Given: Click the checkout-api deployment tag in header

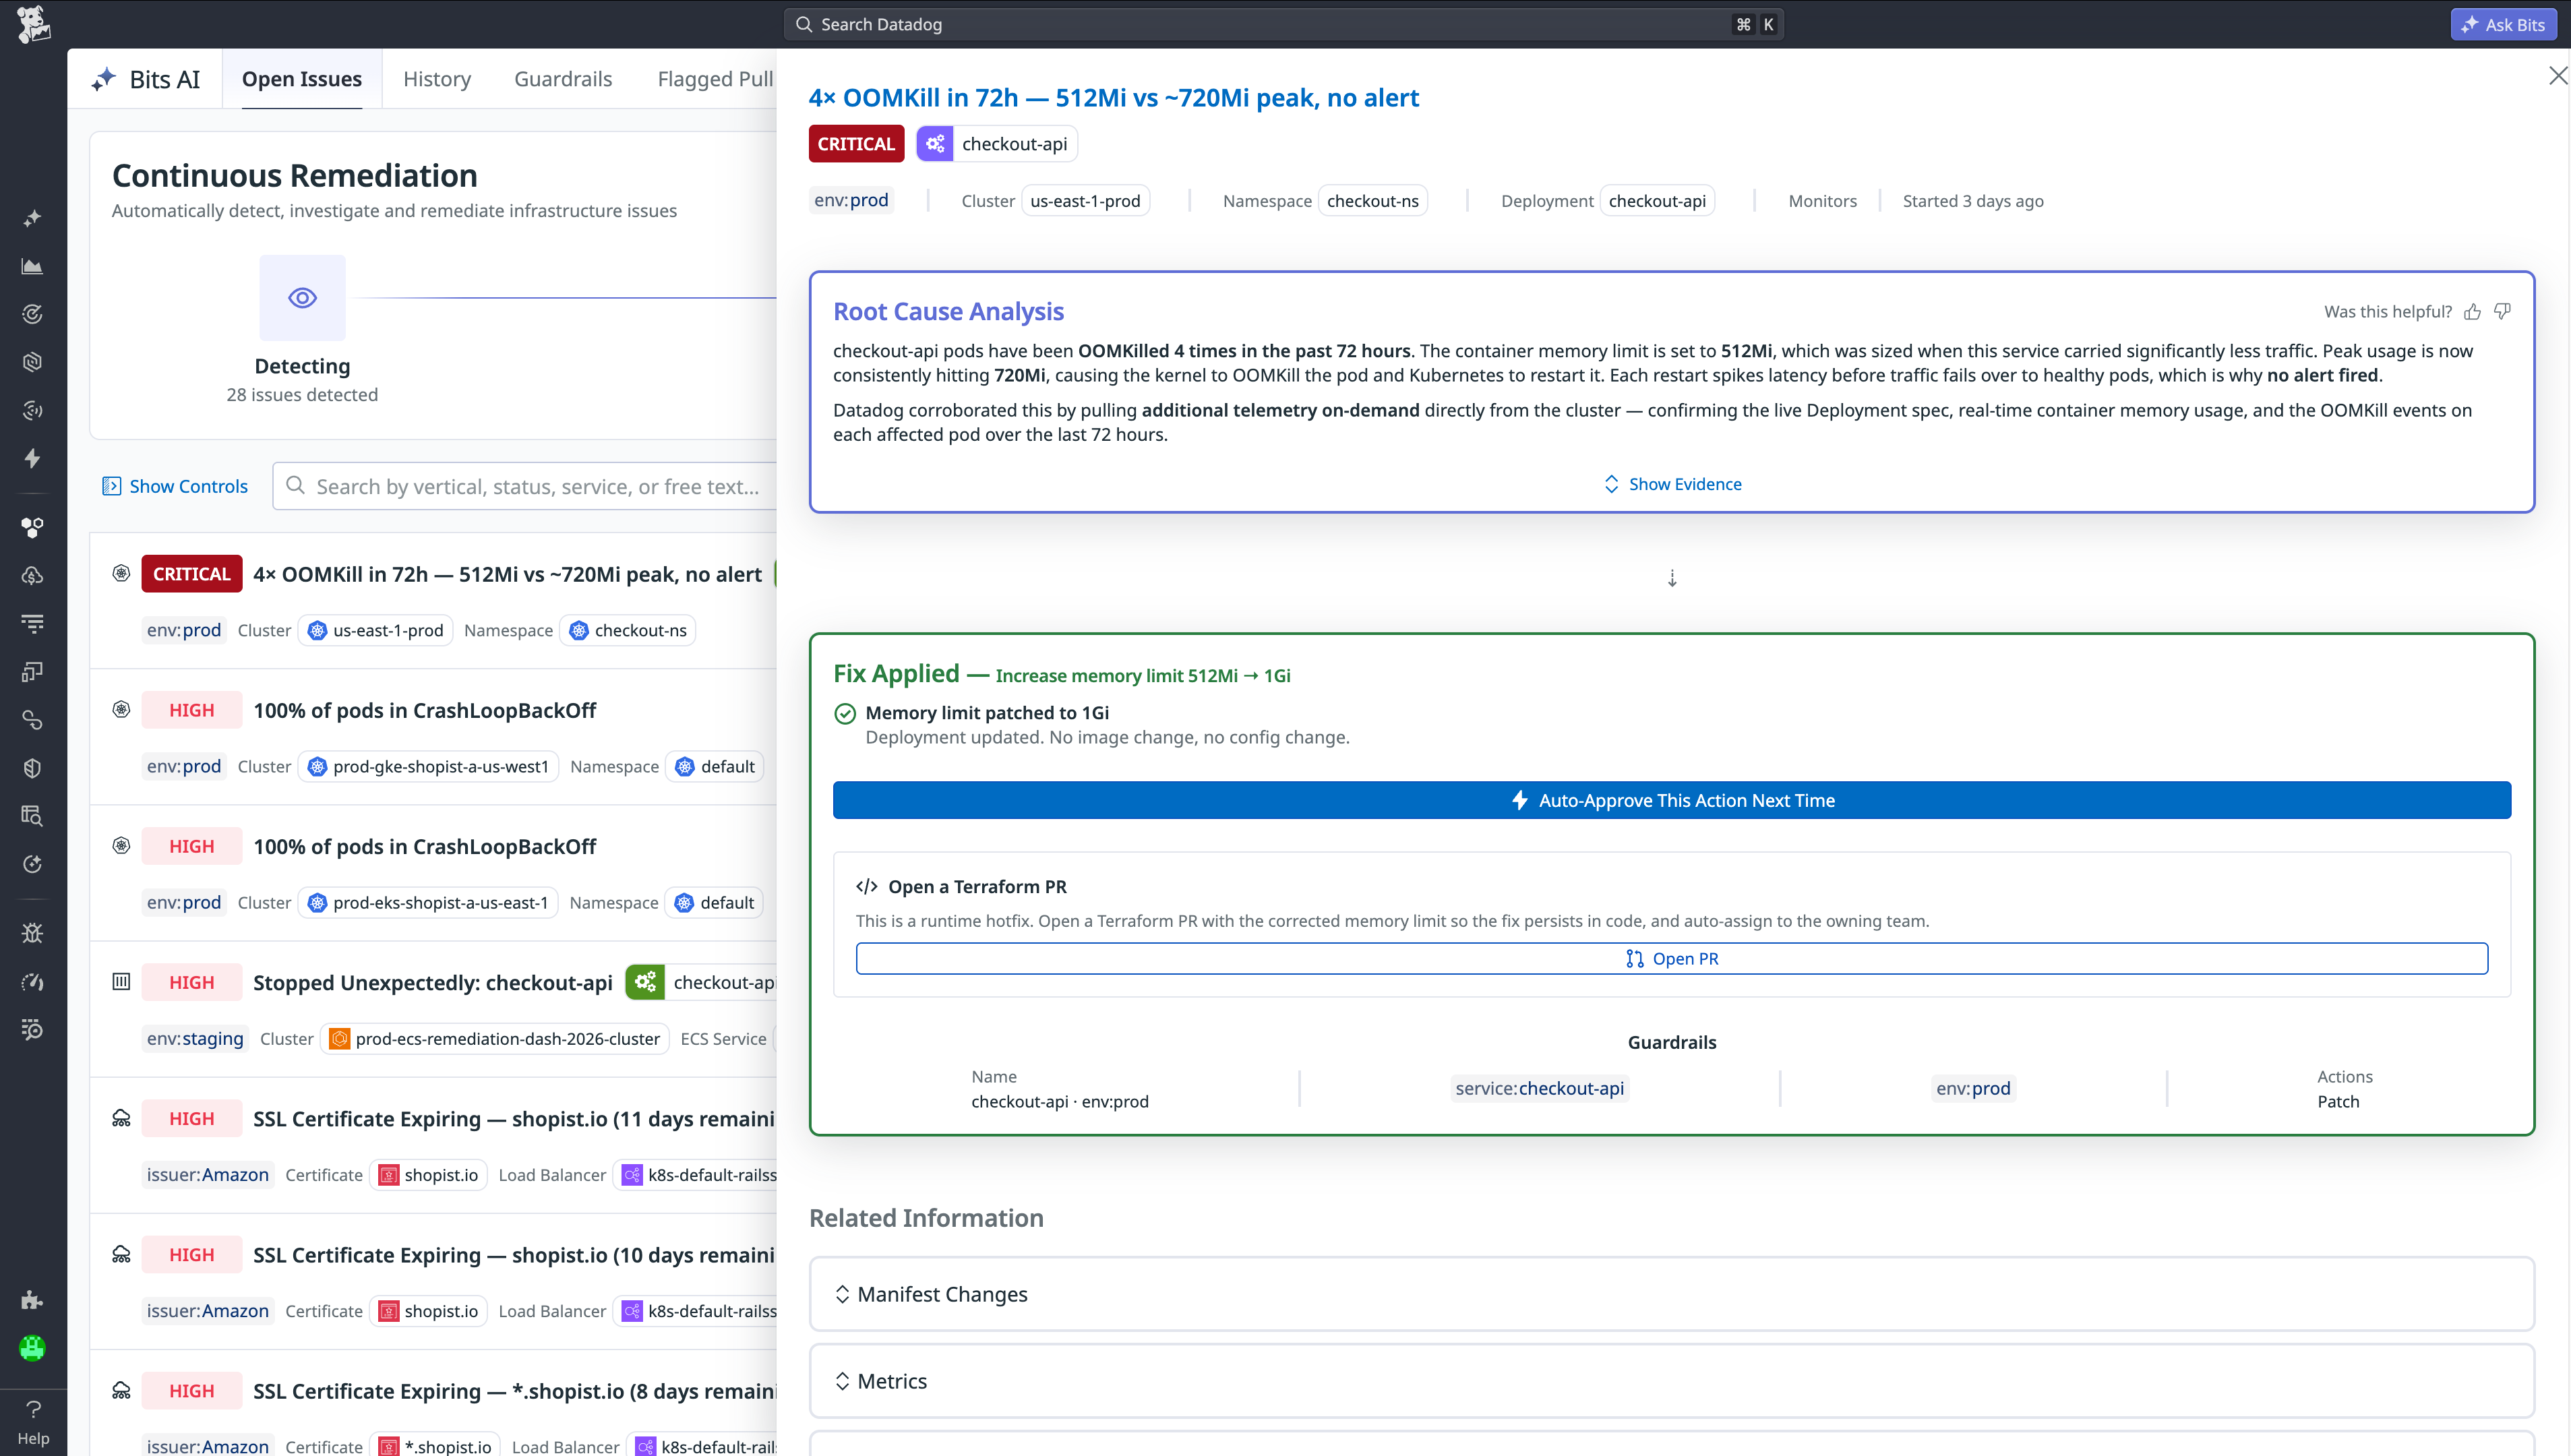Looking at the screenshot, I should [1657, 201].
